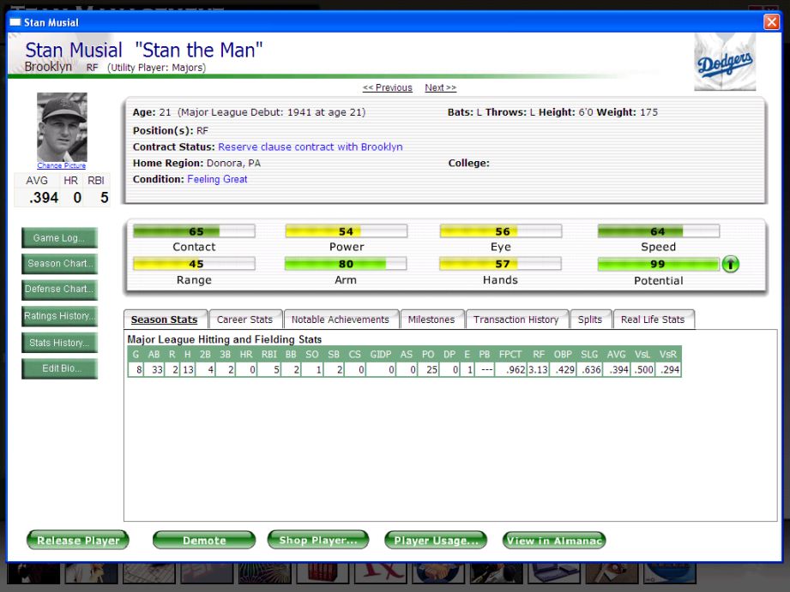
Task: Click the fireworks icon in background window
Action: [264, 574]
